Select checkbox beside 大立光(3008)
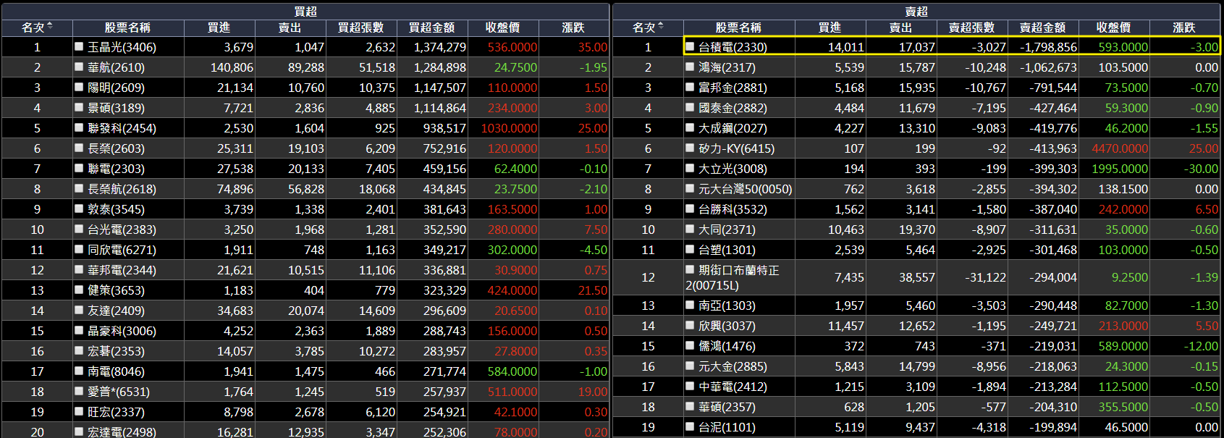 pyautogui.click(x=690, y=168)
